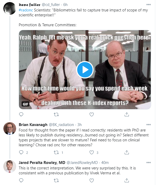Open Brian Kavanagh's profile name link
156x185 pixels.
(x=33, y=124)
